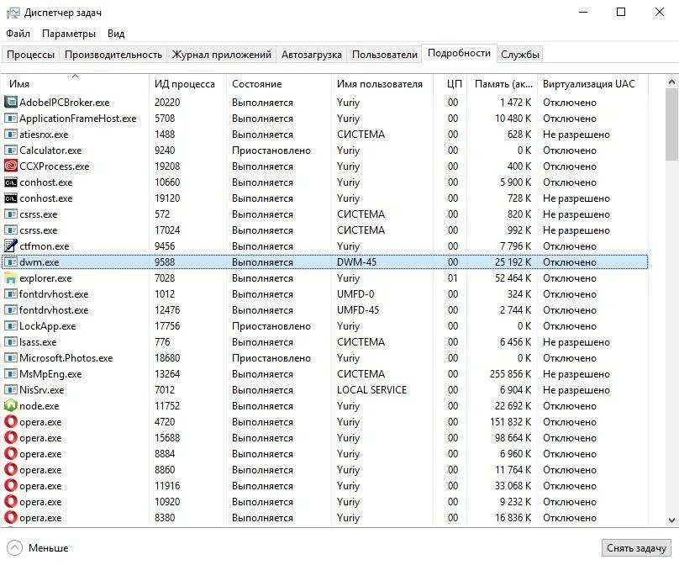Select the fontdrvhost.exe row with PID 12476

pos(324,309)
